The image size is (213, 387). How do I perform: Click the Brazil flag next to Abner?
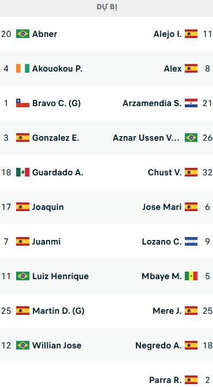pos(22,34)
